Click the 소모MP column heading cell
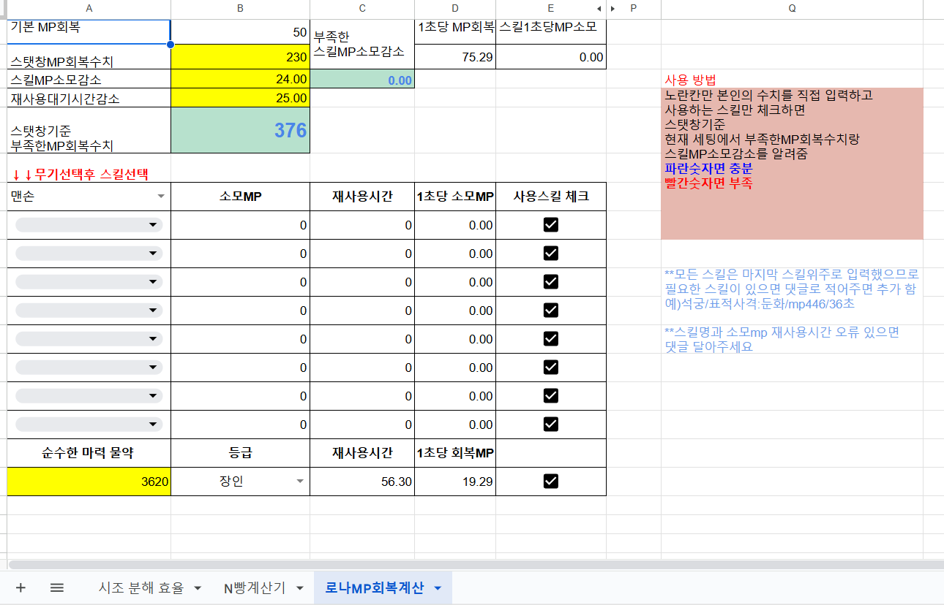The image size is (944, 605). (241, 197)
